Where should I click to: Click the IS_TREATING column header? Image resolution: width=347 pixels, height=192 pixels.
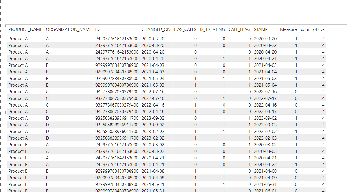tap(212, 29)
